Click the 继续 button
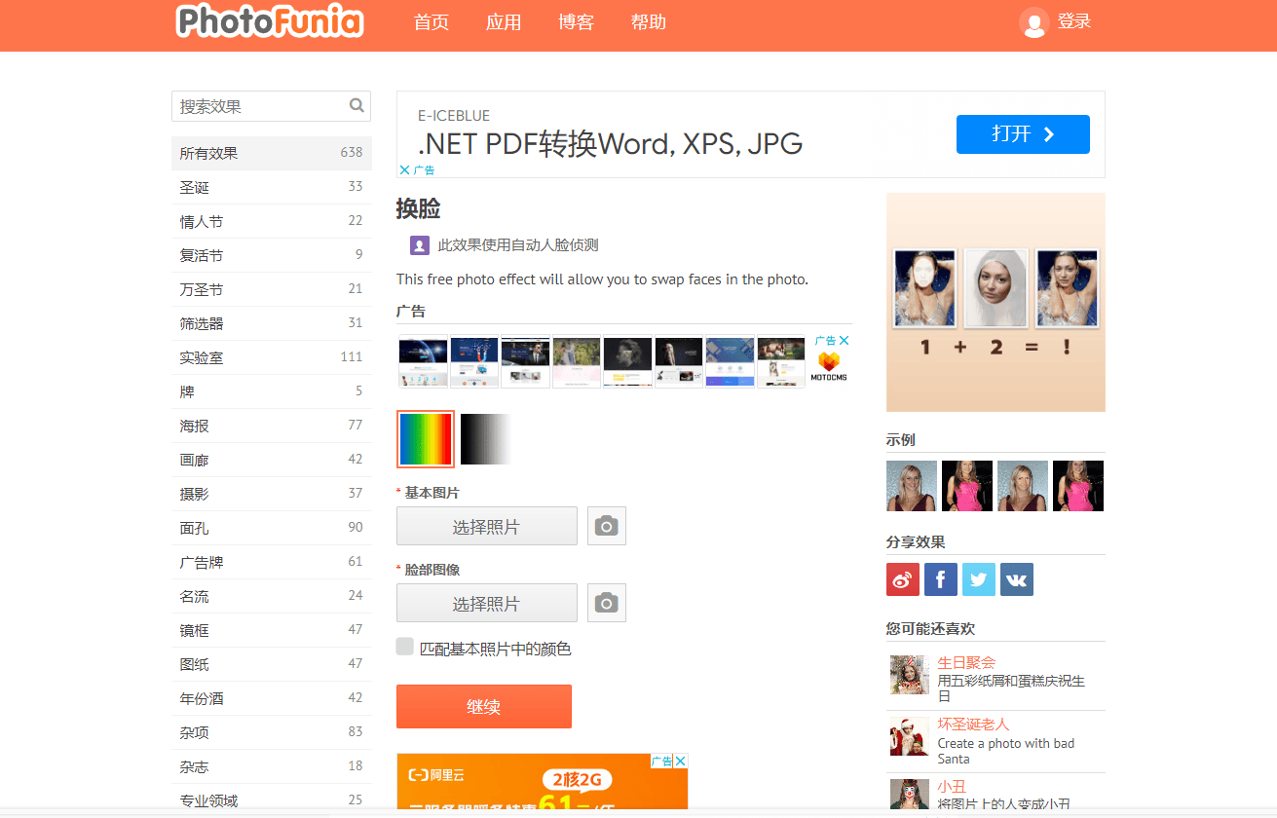This screenshot has height=818, width=1277. pos(483,705)
